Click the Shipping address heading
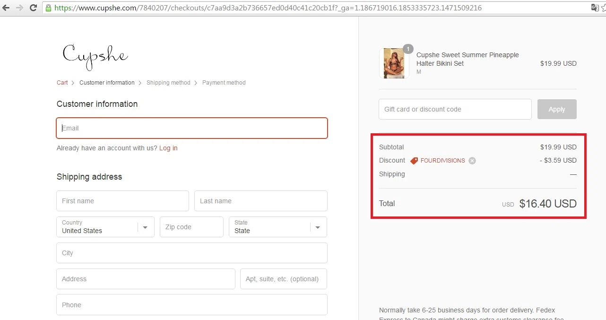Image resolution: width=606 pixels, height=320 pixels. (x=89, y=177)
